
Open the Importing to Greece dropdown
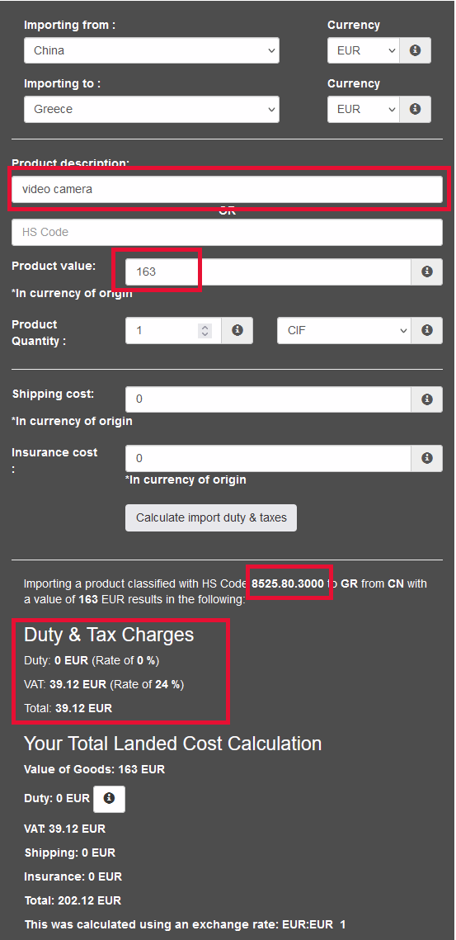tap(152, 109)
